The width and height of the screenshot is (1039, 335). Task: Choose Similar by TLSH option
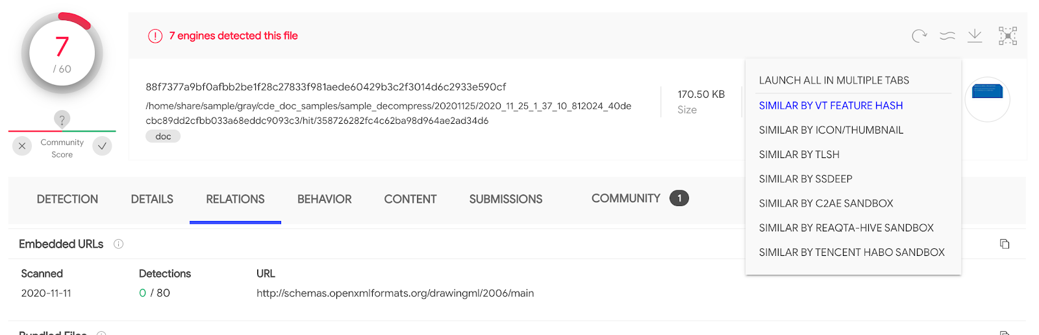click(799, 155)
